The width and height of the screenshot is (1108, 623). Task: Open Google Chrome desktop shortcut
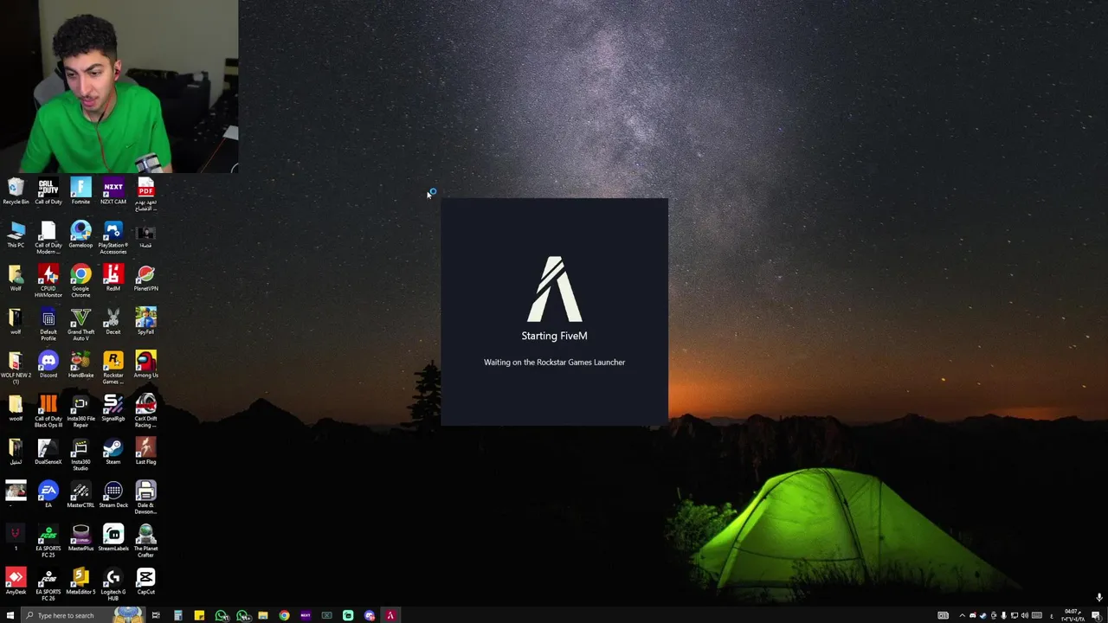[x=81, y=281]
